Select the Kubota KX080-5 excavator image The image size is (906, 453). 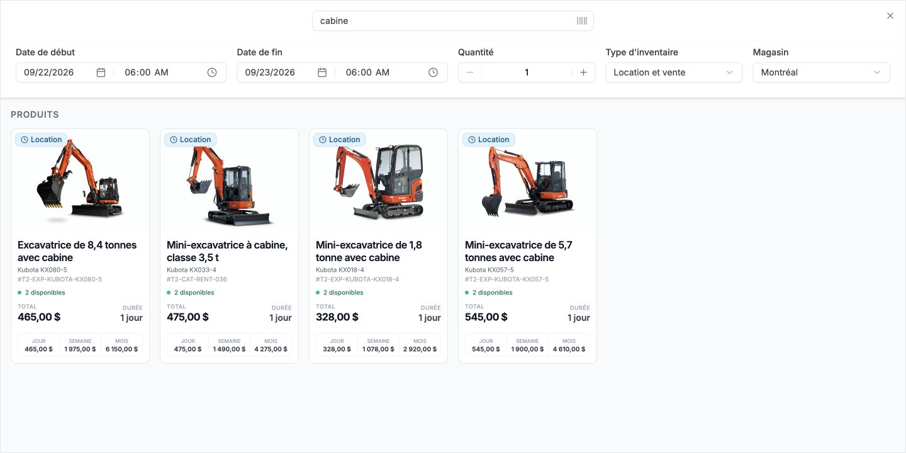coord(81,181)
